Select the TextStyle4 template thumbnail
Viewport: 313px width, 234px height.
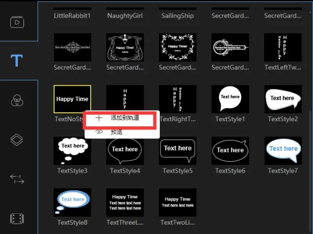click(125, 150)
